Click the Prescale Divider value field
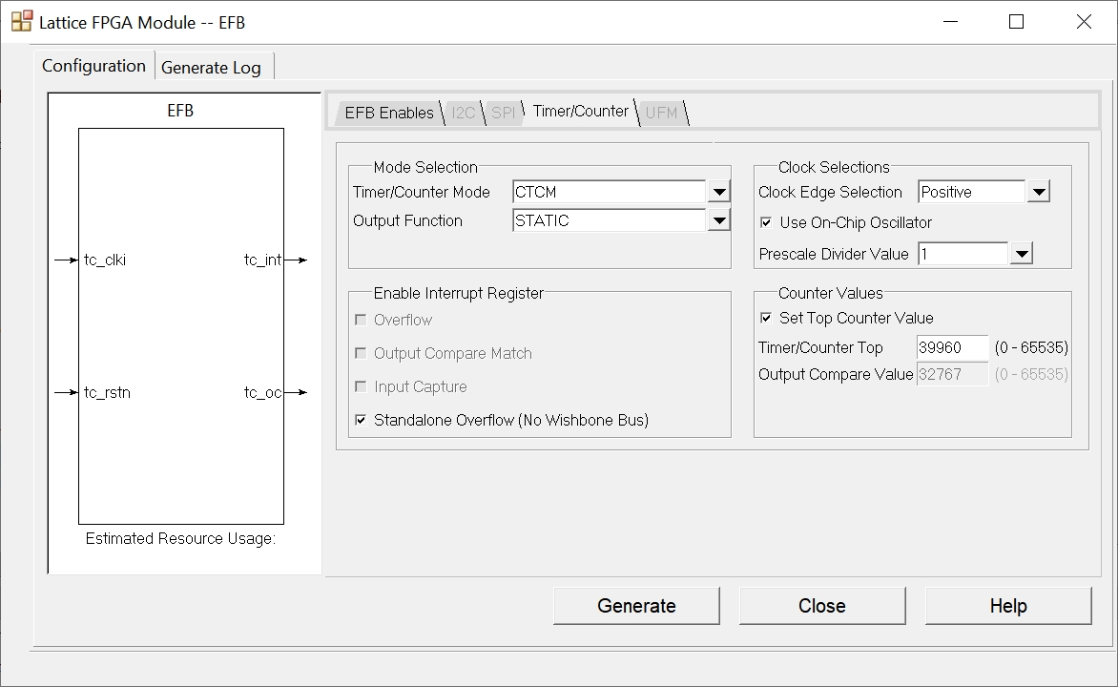Viewport: 1118px width, 687px height. (x=963, y=254)
